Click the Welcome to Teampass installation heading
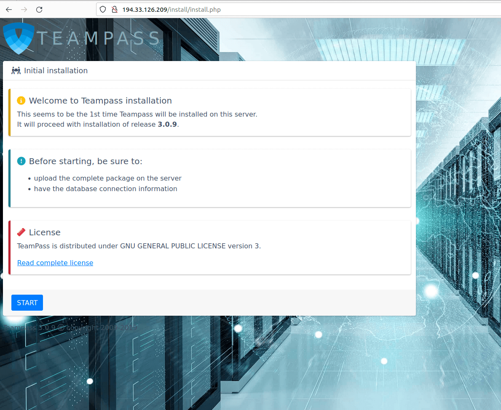This screenshot has height=410, width=501. point(100,101)
